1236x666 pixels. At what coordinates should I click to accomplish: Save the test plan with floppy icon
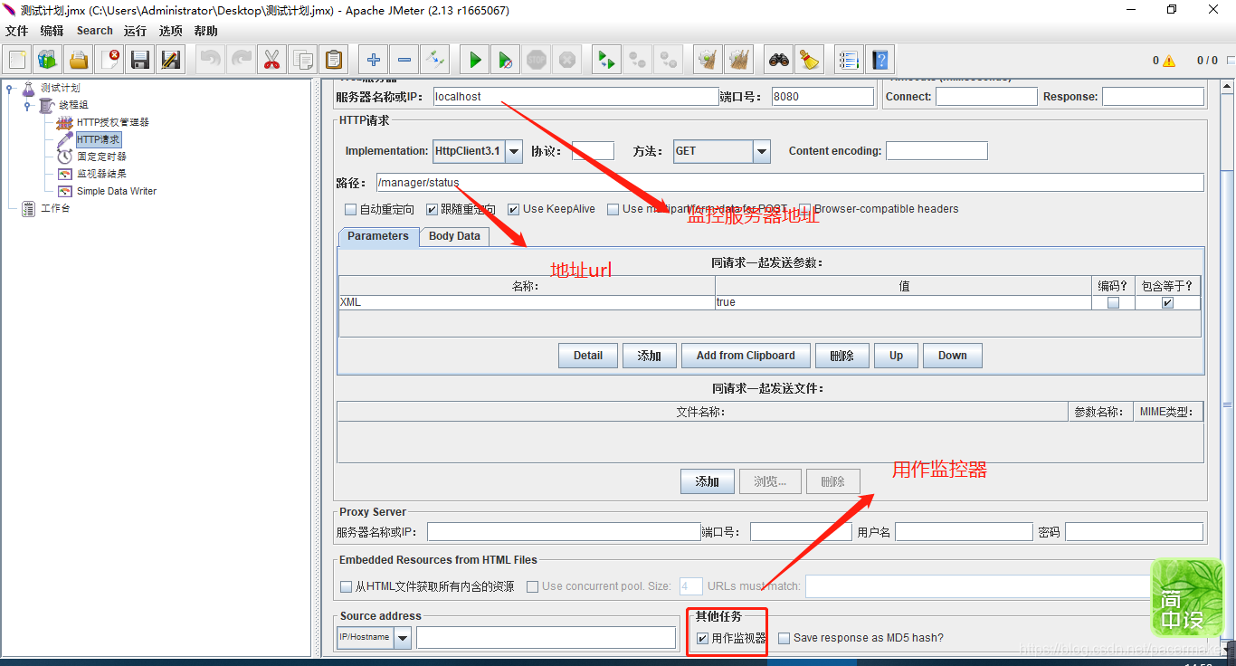pos(140,61)
